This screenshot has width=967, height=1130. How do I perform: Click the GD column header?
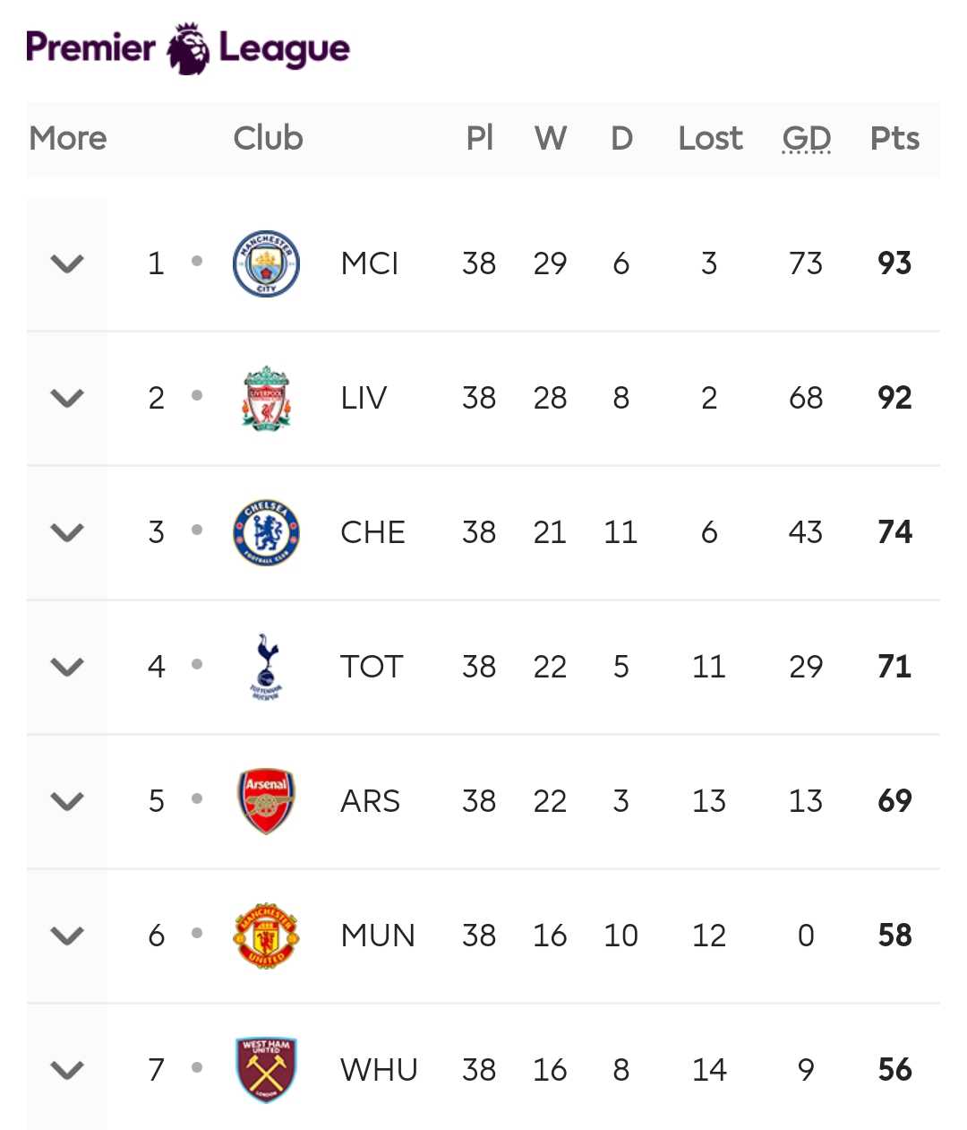[807, 138]
